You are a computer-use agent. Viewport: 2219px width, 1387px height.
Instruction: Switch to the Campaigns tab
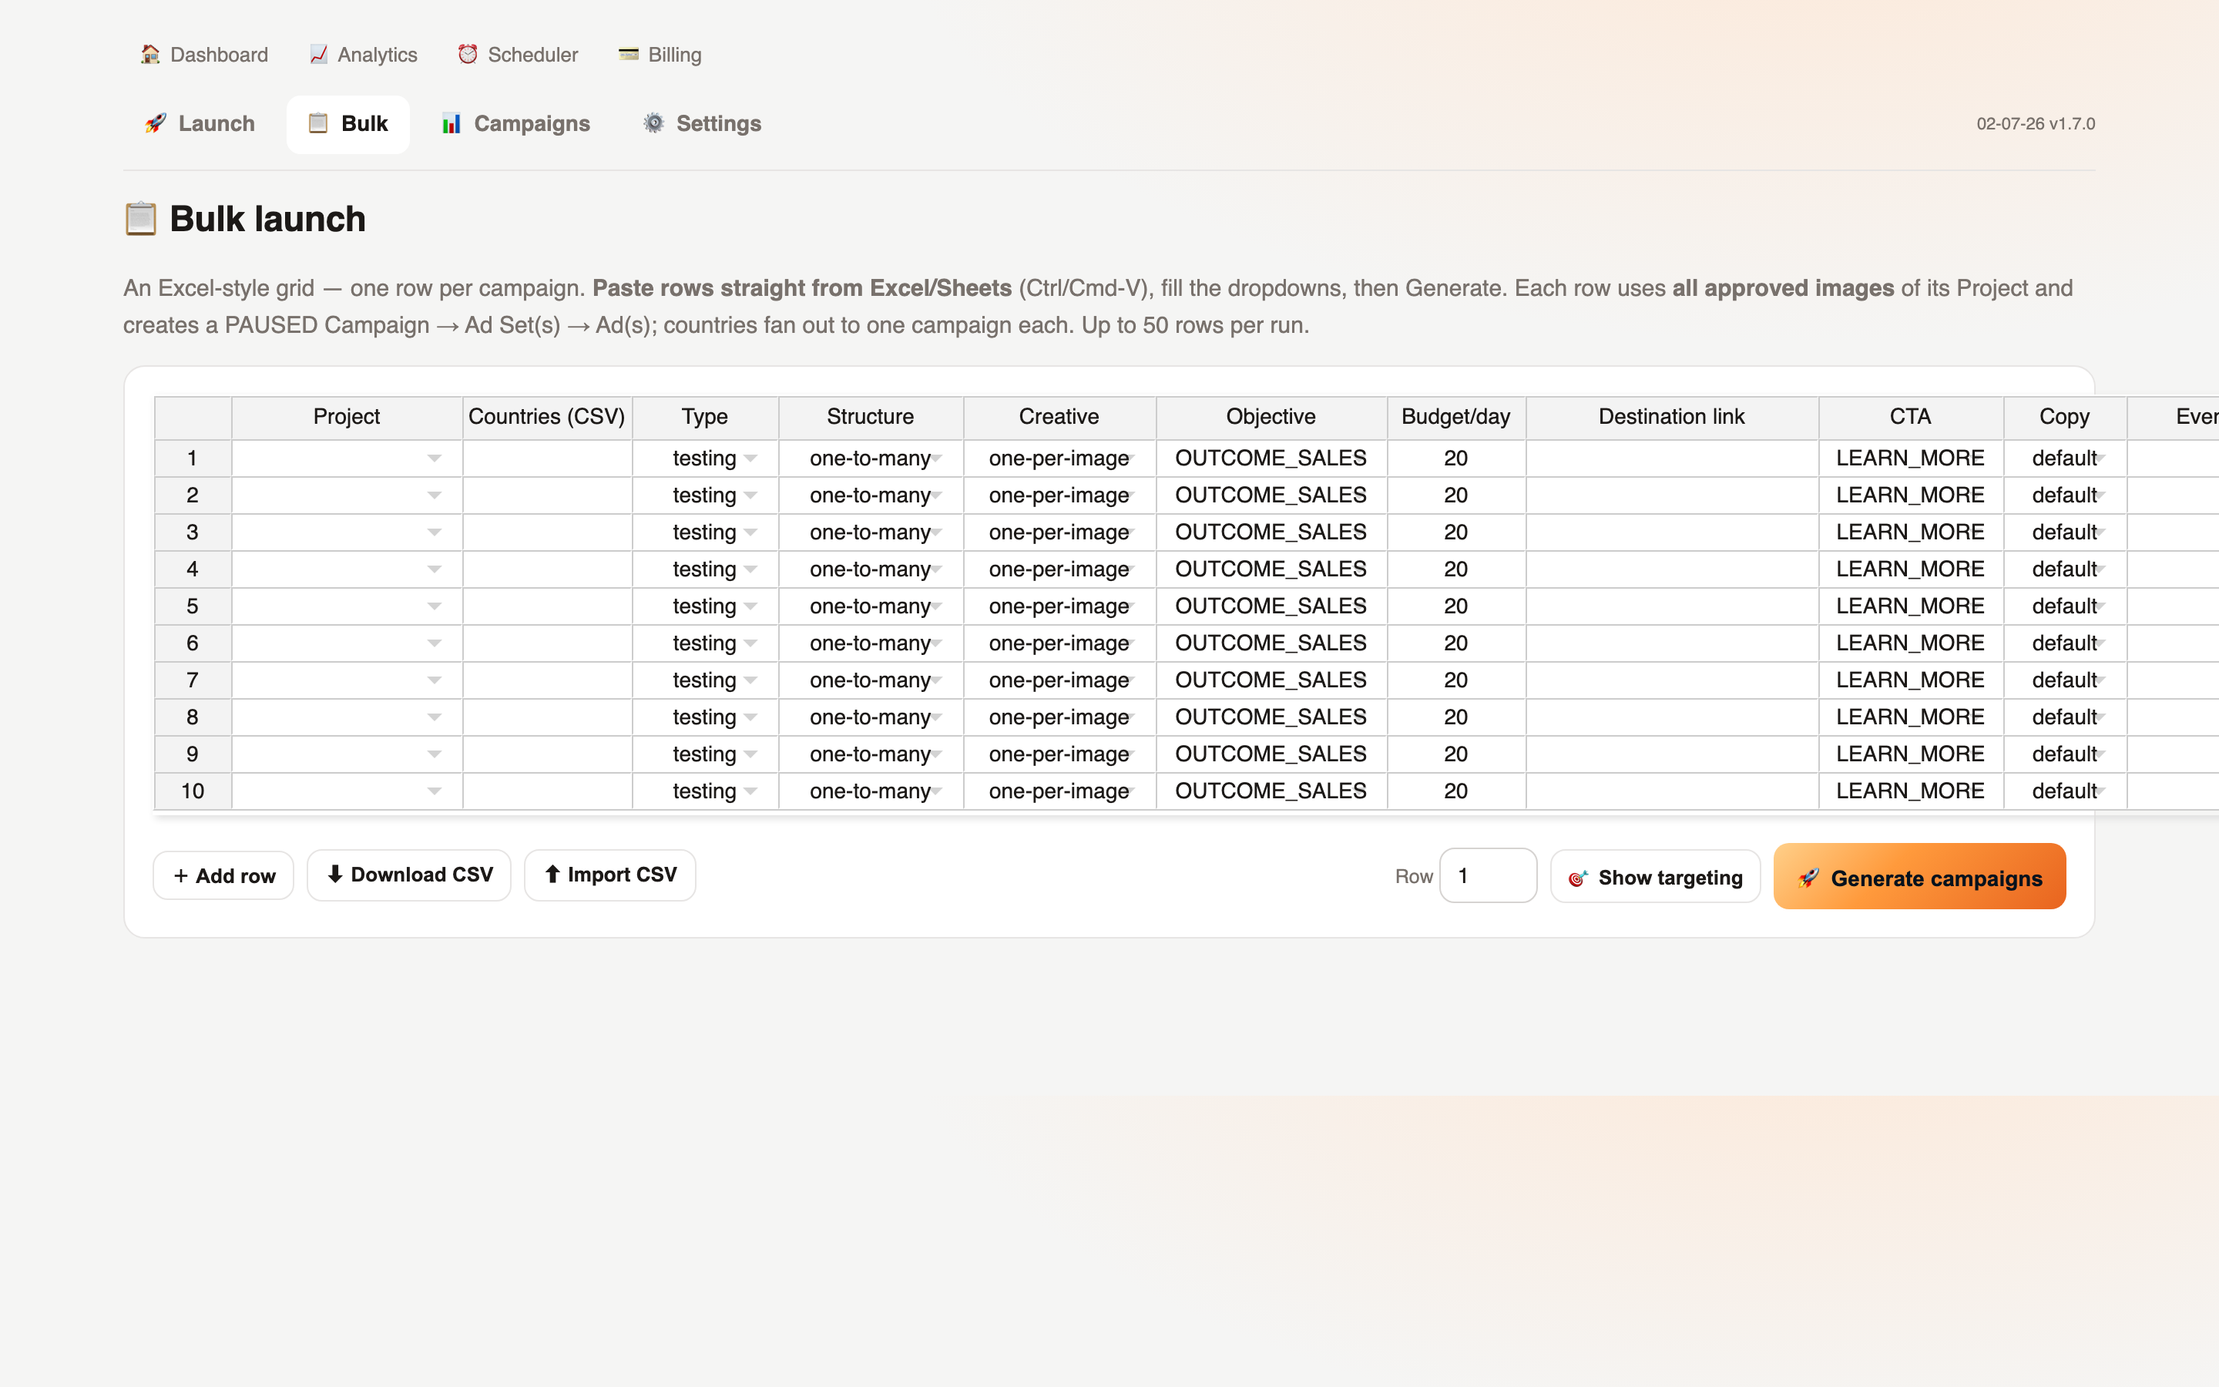tap(515, 123)
